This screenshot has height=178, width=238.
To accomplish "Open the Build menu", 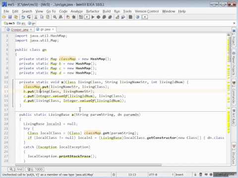I will 107,11.
